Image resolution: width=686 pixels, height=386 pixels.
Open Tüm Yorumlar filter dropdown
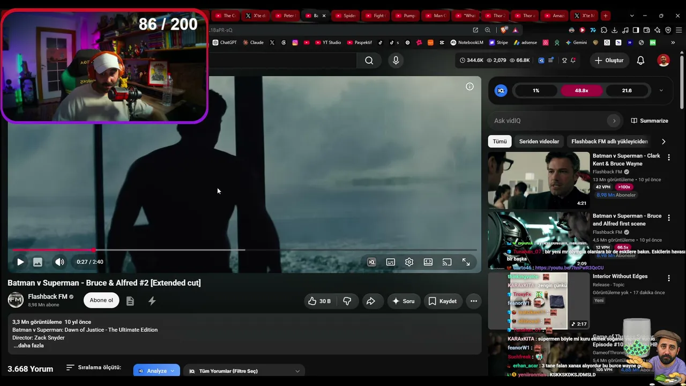click(x=244, y=371)
